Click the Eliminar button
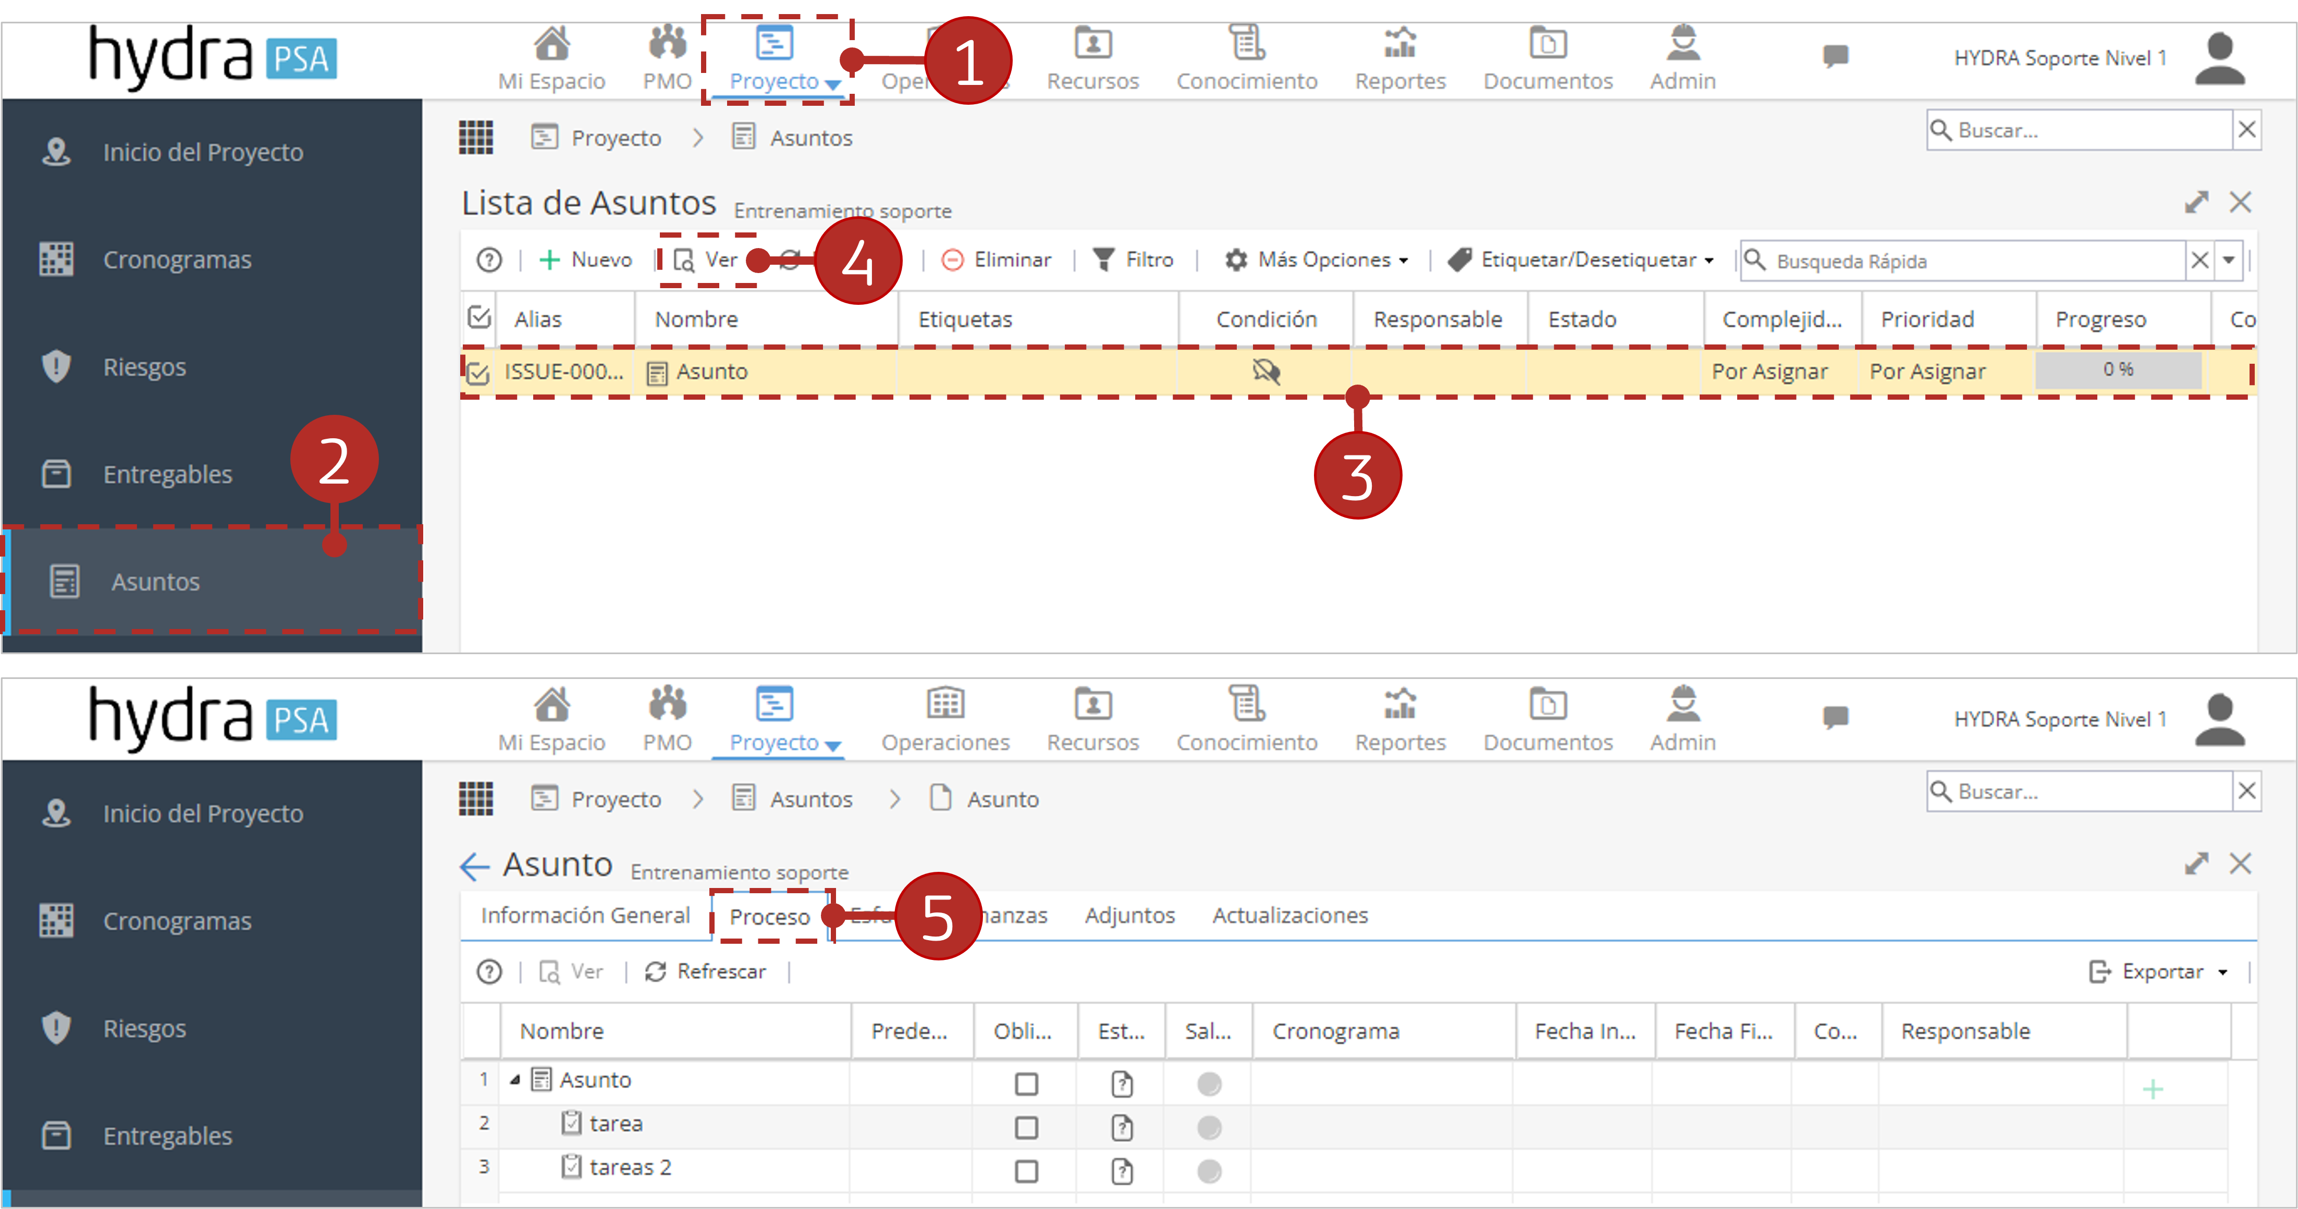Image resolution: width=2298 pixels, height=1209 pixels. click(998, 260)
